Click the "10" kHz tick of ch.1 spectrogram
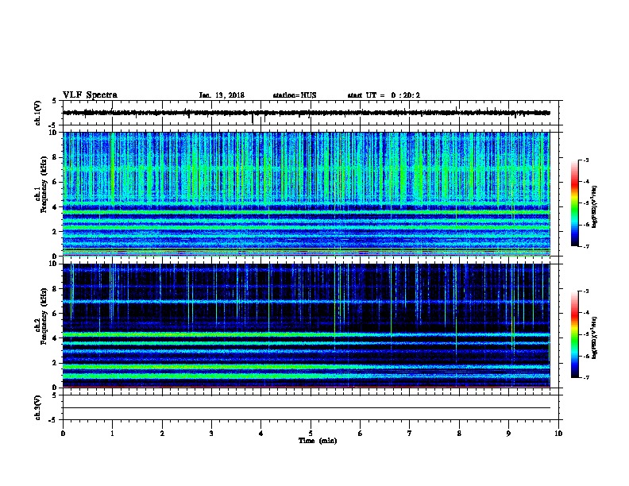Image resolution: width=629 pixels, height=486 pixels. tap(53, 133)
